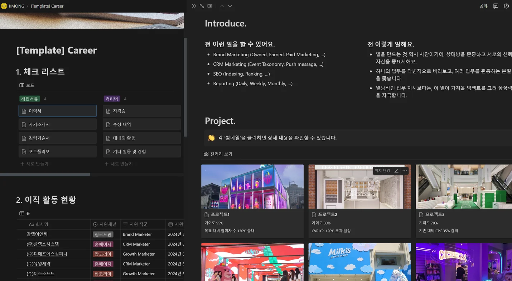512x281 pixels.
Task: Click the 링크드인 tag in 갈렙이엔씨 row
Action: click(x=103, y=234)
